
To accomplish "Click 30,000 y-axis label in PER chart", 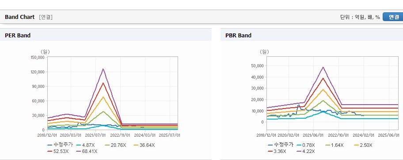I will pos(39,116).
